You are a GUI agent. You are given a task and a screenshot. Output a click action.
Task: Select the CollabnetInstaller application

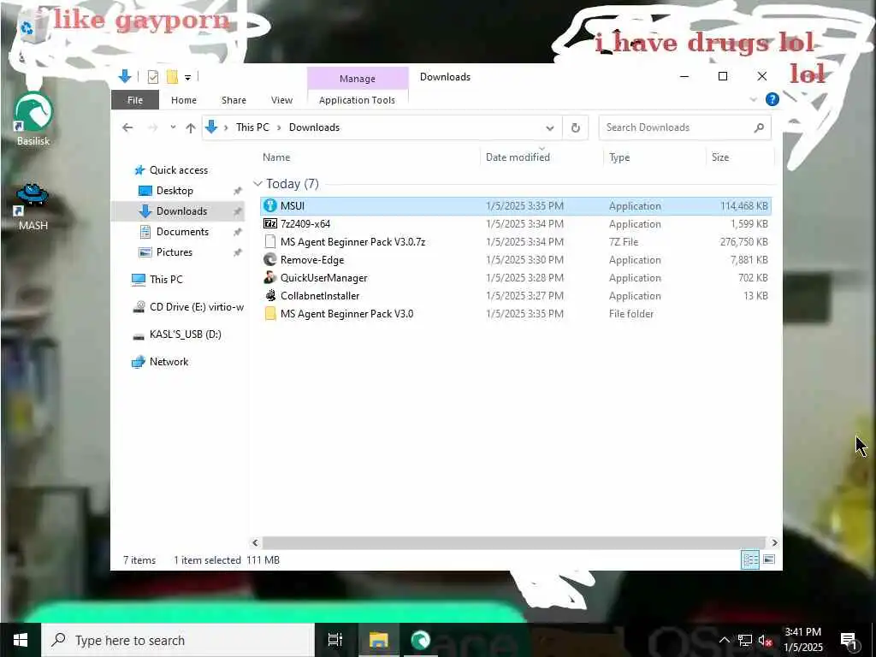(515, 295)
